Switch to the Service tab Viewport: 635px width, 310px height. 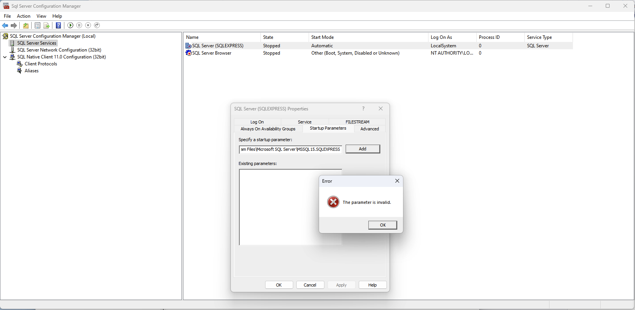[x=304, y=122]
